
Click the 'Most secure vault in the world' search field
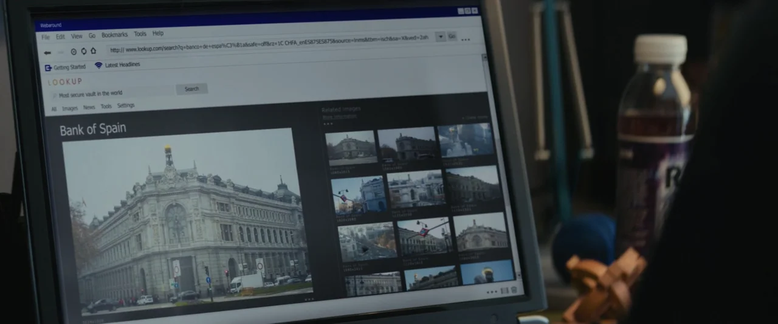pyautogui.click(x=112, y=93)
